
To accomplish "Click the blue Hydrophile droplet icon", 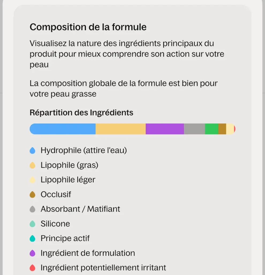I will coord(32,150).
